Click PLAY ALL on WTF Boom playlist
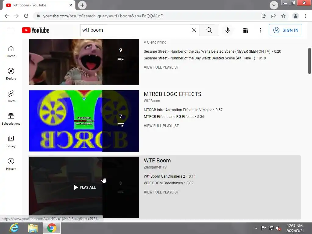The image size is (312, 234). click(85, 187)
